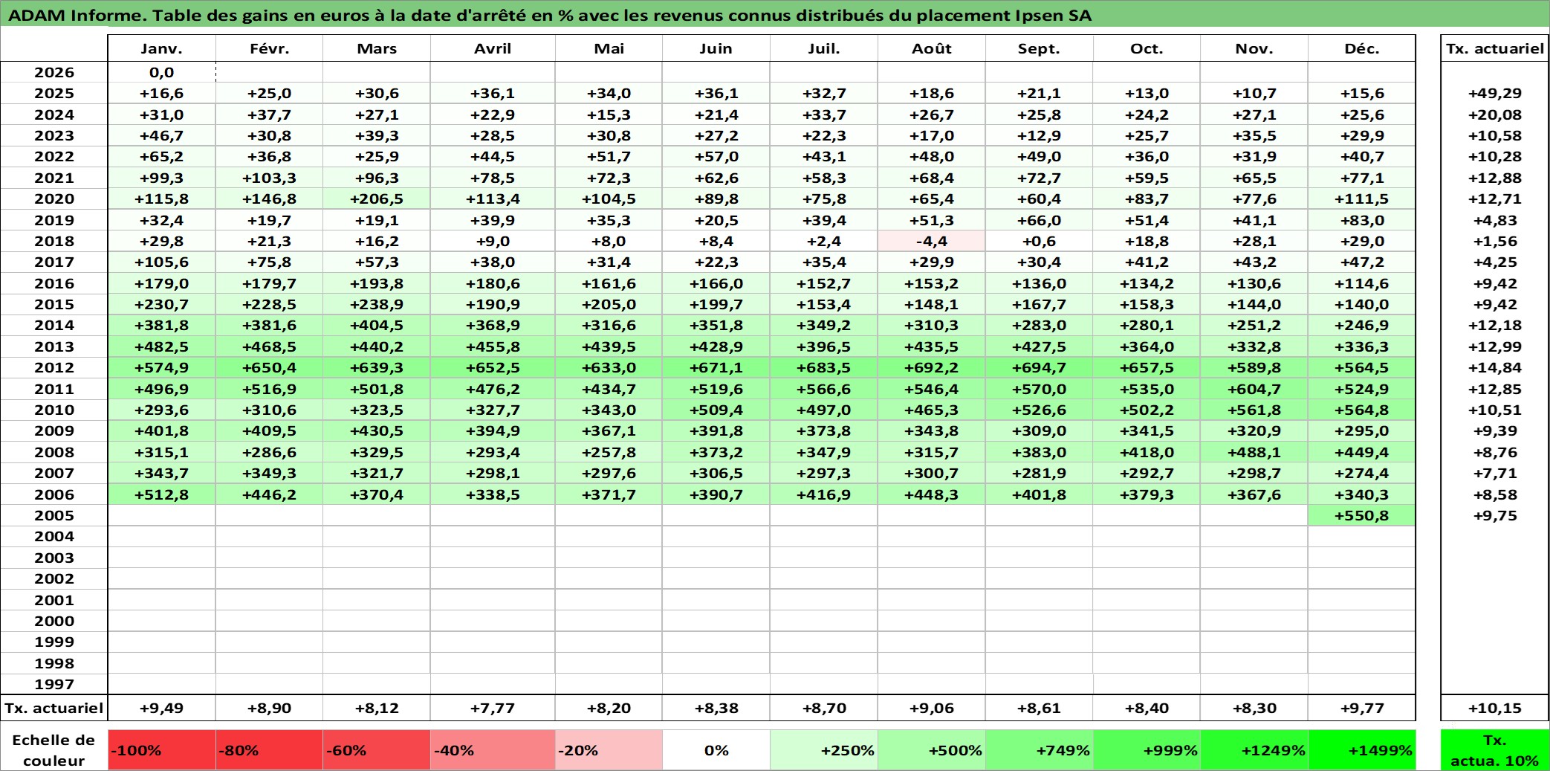Click the Mars column header
The image size is (1550, 771).
click(377, 48)
